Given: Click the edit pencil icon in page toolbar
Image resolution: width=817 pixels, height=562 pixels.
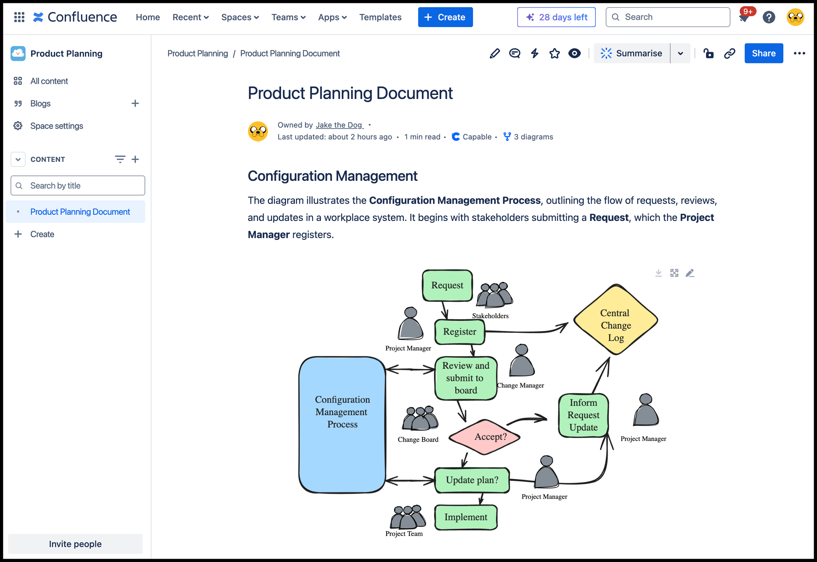Looking at the screenshot, I should [x=494, y=54].
